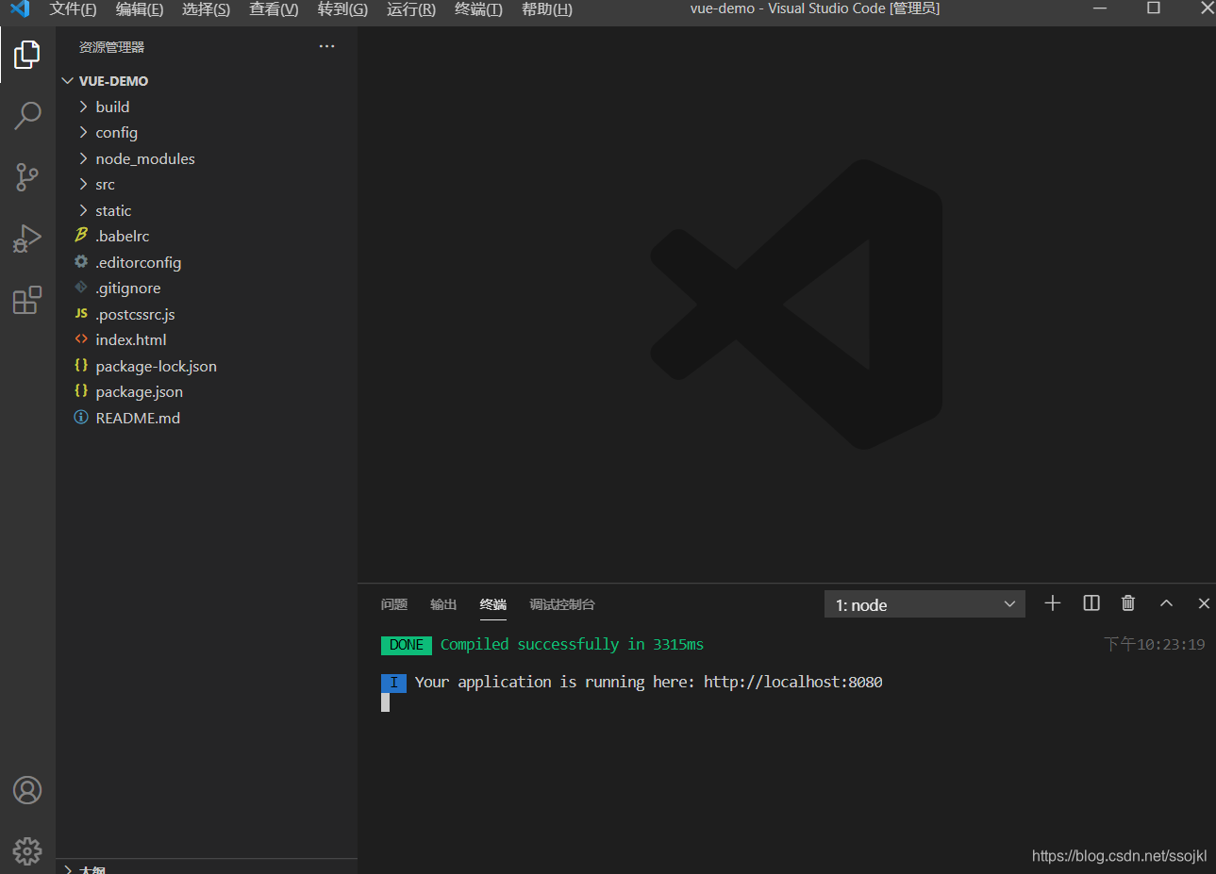Image resolution: width=1216 pixels, height=874 pixels.
Task: Maximize panel size with up chevron
Action: click(x=1166, y=603)
